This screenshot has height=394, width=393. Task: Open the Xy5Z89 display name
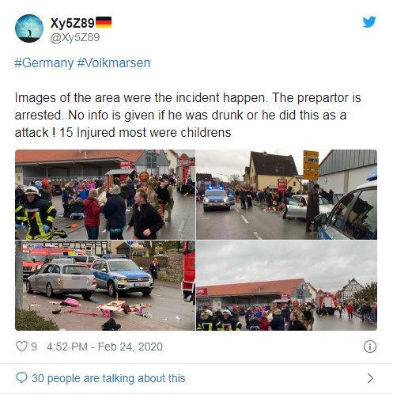(73, 23)
